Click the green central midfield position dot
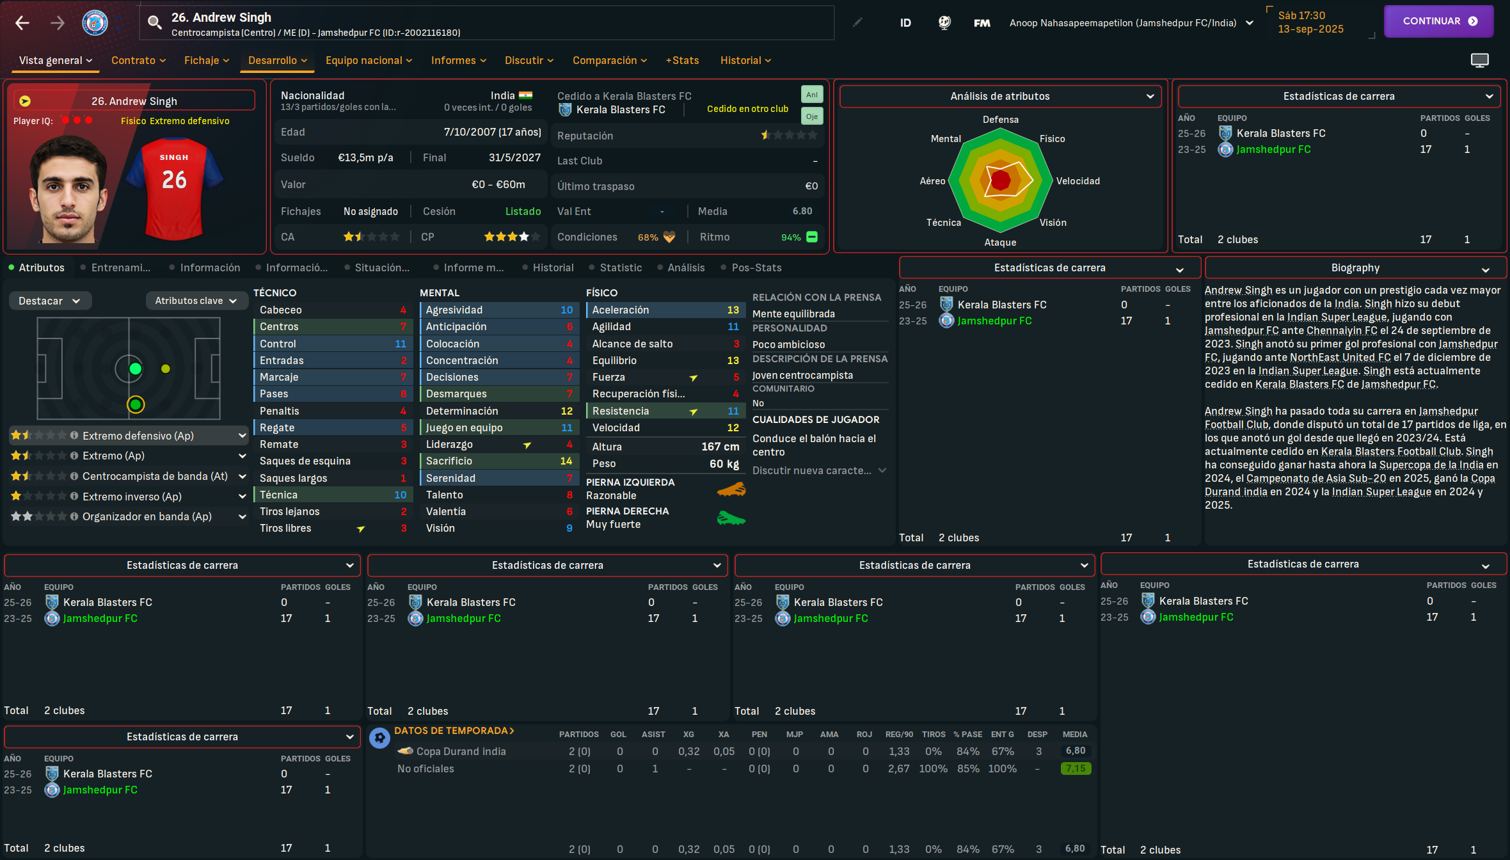Screen dimensions: 1510x860 point(135,369)
